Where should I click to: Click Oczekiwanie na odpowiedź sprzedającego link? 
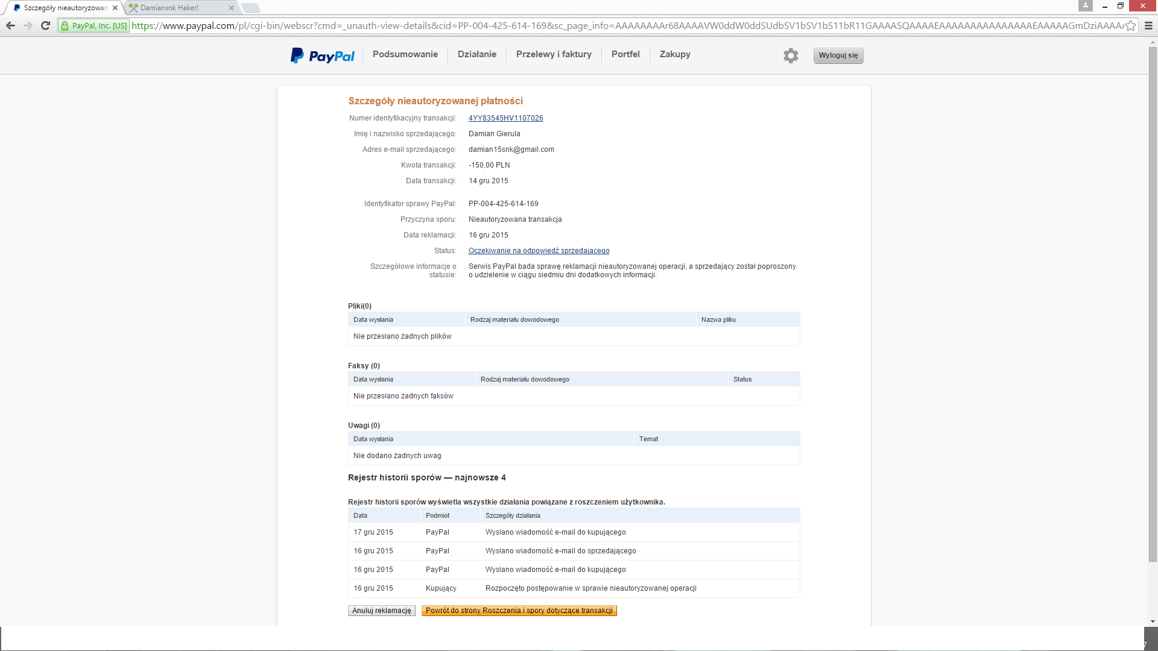[539, 251]
